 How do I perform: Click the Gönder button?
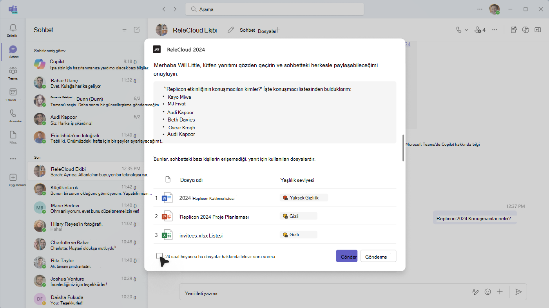347,256
